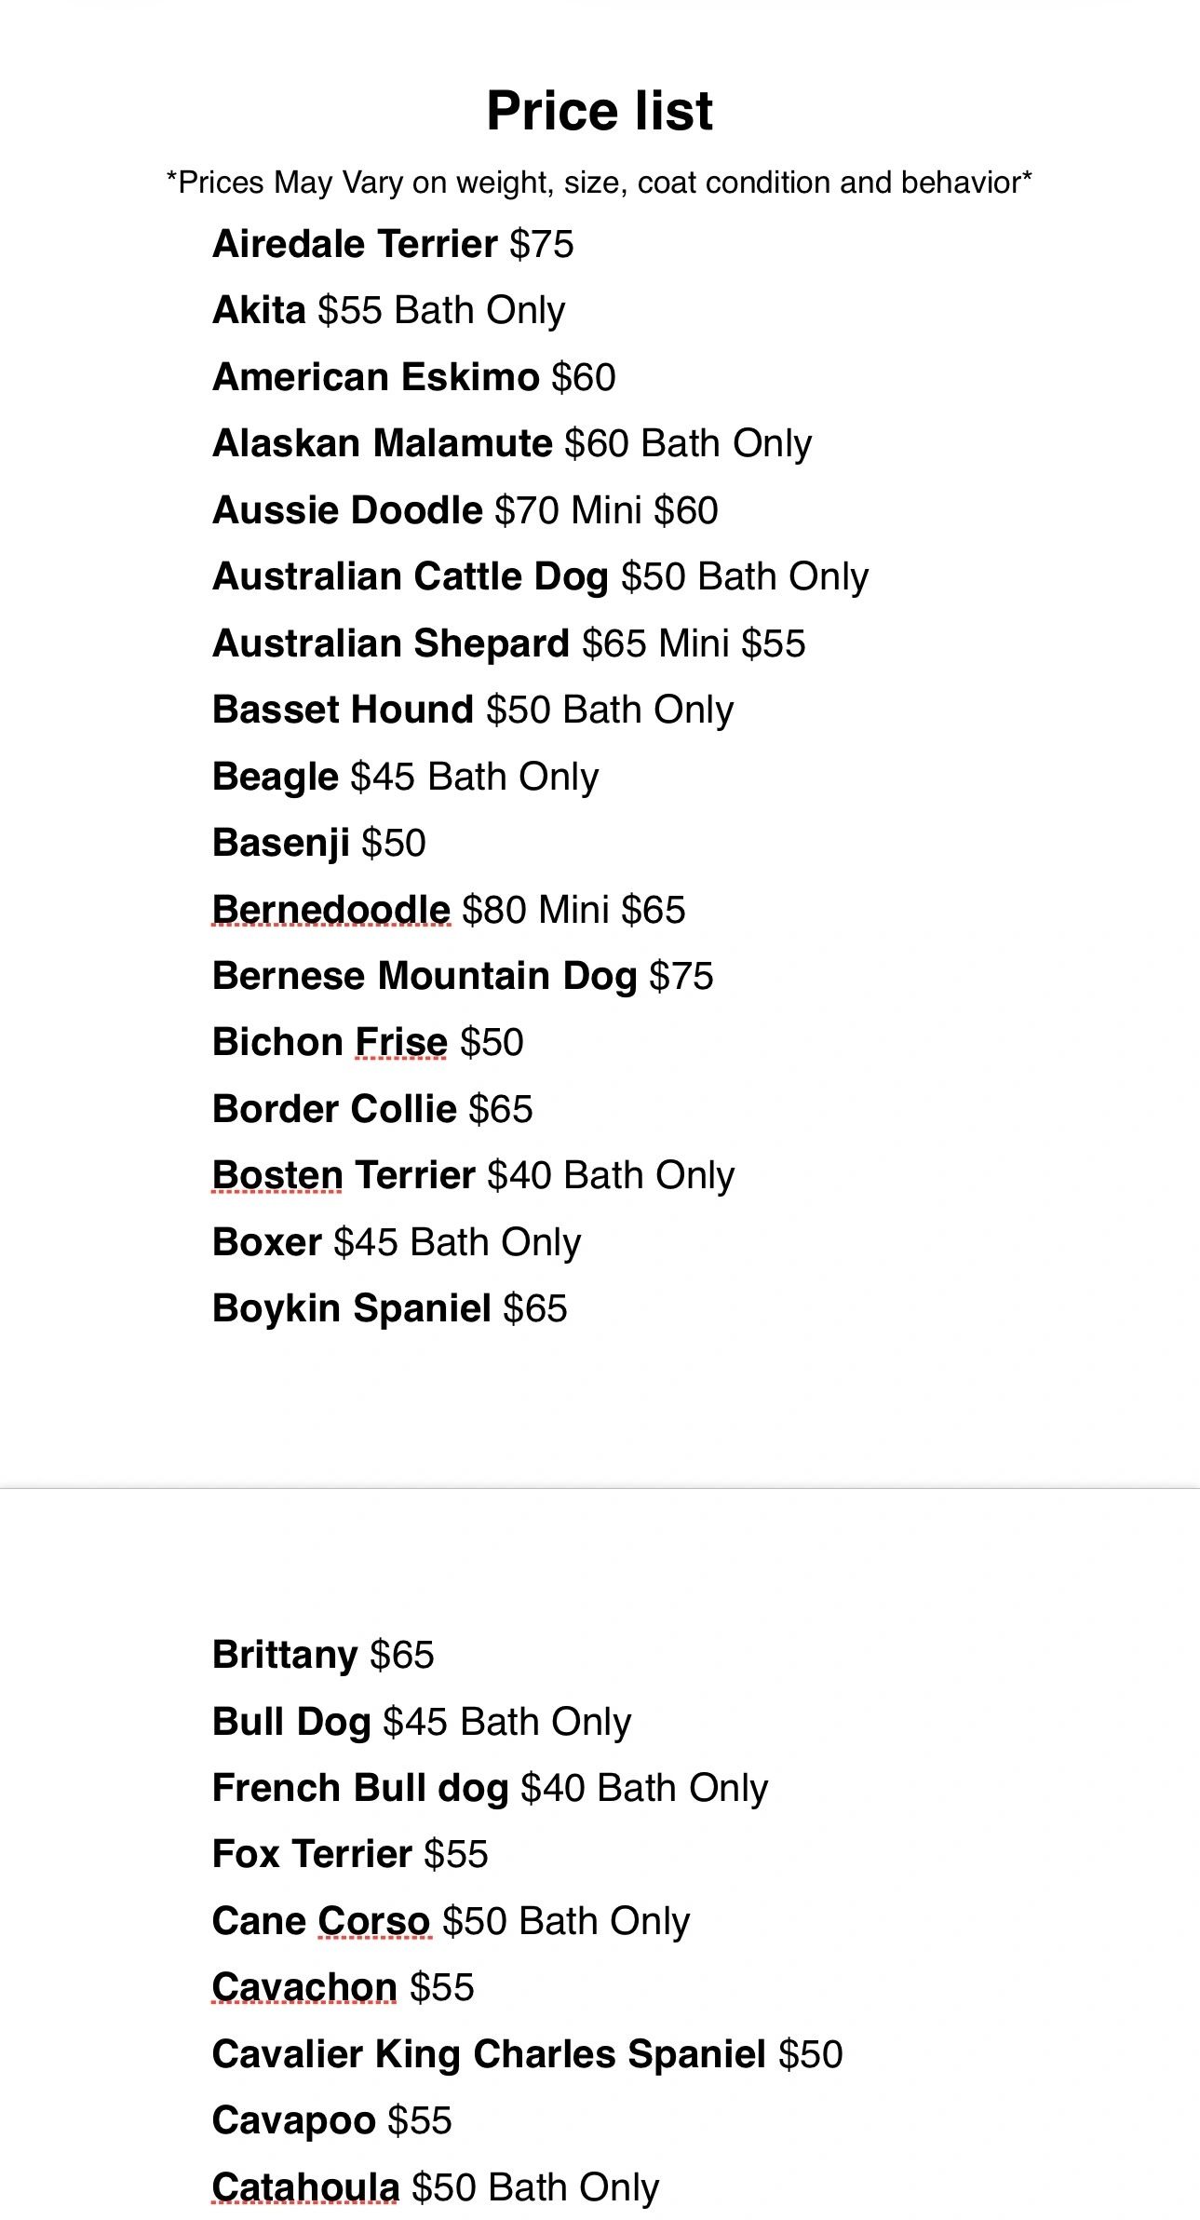Viewport: 1200px width, 2220px height.
Task: Click the misspelled word Bernedoodle
Action: (x=330, y=910)
